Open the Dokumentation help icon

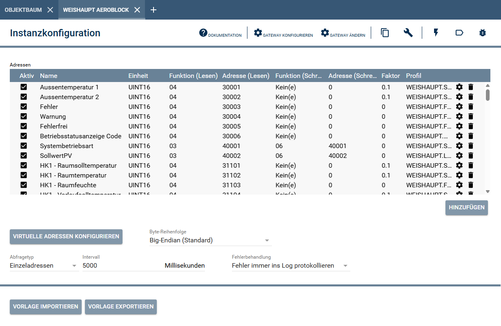point(203,33)
